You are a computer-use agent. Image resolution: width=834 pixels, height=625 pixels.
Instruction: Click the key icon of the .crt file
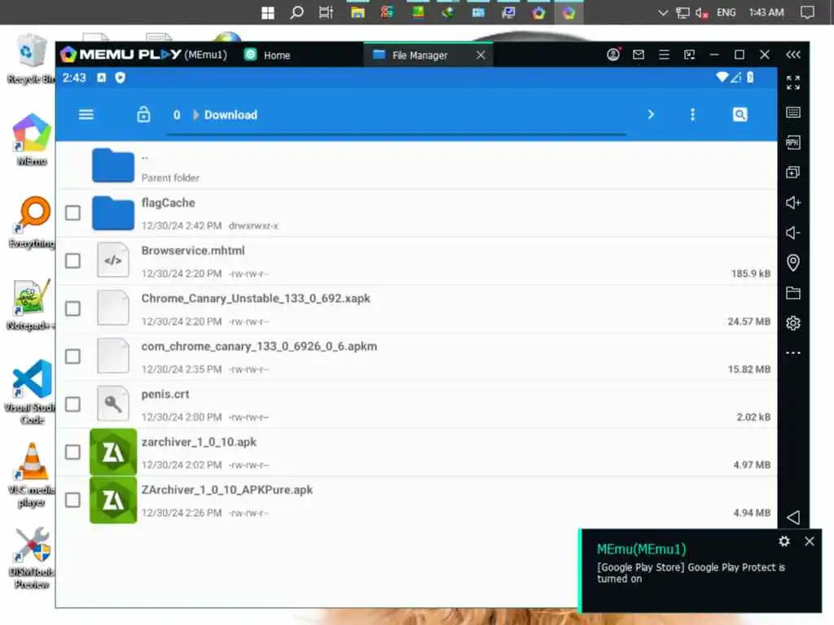pyautogui.click(x=112, y=404)
